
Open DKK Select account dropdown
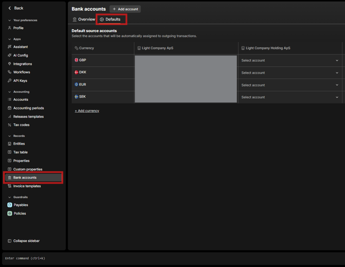click(290, 73)
